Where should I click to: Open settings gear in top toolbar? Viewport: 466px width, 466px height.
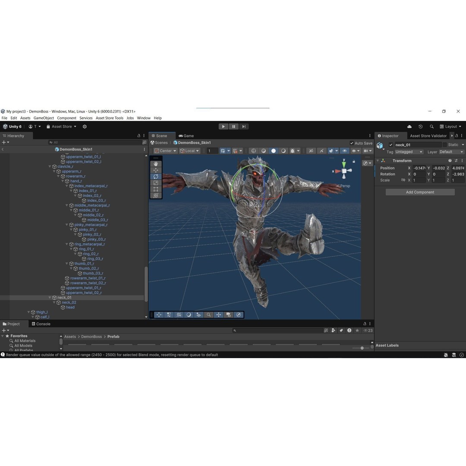pos(85,126)
